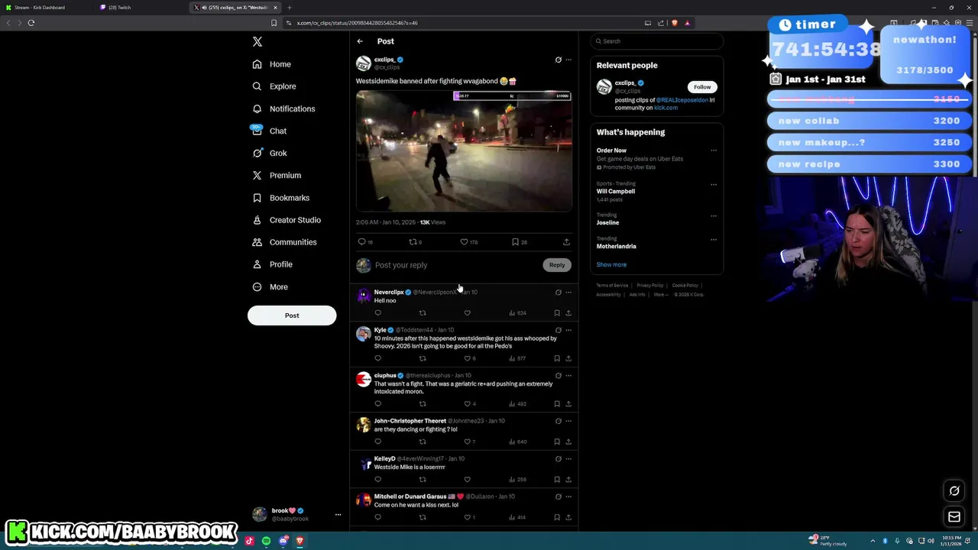
Task: Click the X logo in the sidebar
Action: pyautogui.click(x=257, y=41)
